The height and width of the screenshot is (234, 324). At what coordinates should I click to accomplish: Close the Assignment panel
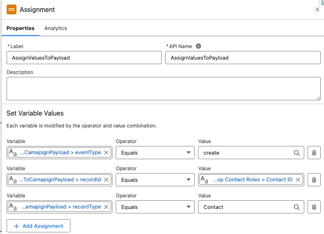pyautogui.click(x=317, y=9)
